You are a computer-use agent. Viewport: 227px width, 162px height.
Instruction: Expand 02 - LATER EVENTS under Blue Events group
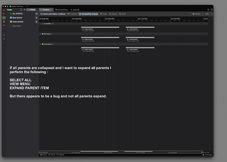coord(126,39)
